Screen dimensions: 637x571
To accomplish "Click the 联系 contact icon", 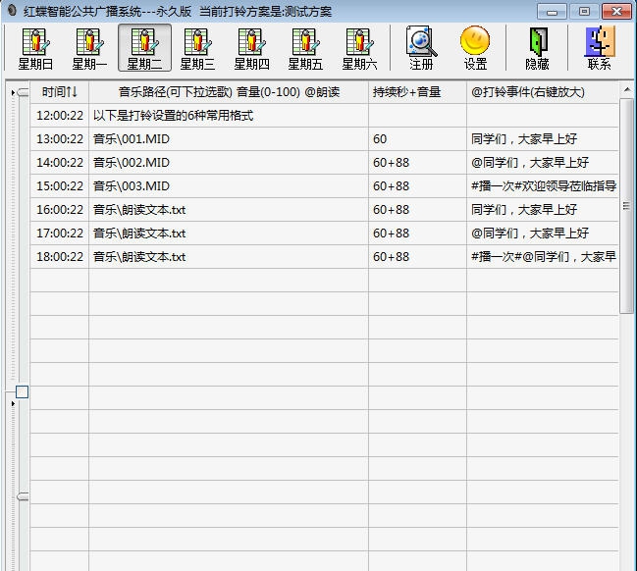I will [600, 41].
